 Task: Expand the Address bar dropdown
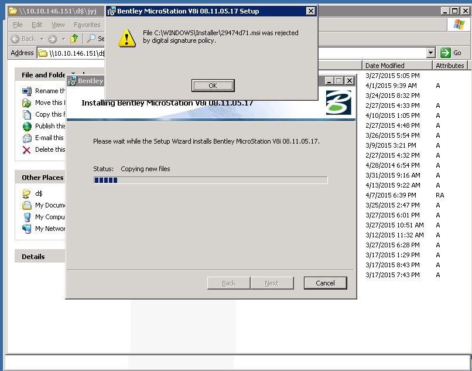pyautogui.click(x=431, y=53)
